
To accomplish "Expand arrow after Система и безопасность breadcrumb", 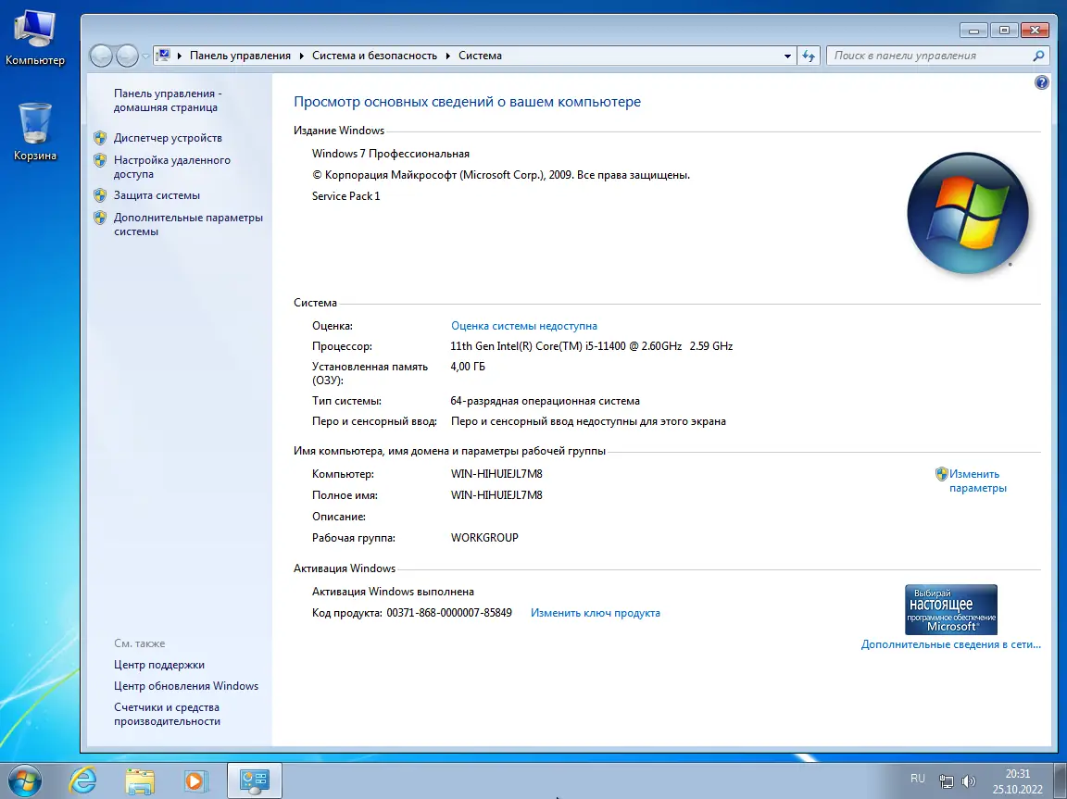I will coord(447,56).
